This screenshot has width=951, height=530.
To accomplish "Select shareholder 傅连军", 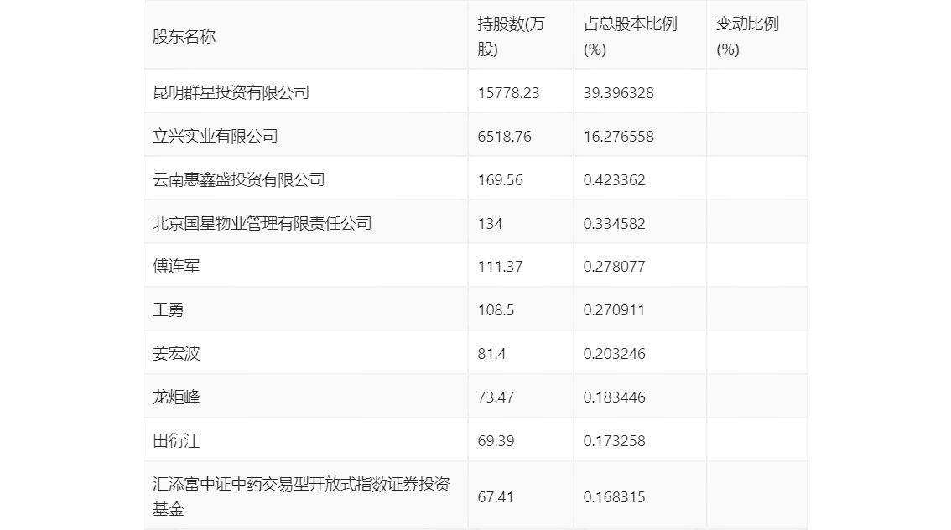I will [176, 266].
